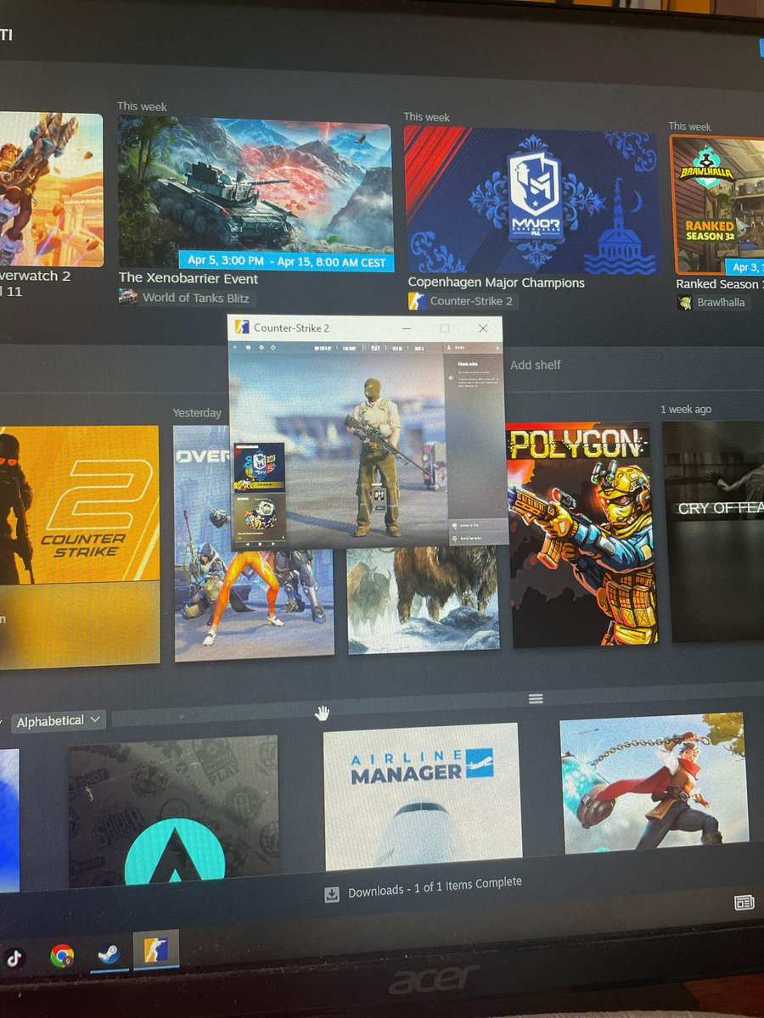Click the 1 week ago label

pyautogui.click(x=686, y=409)
